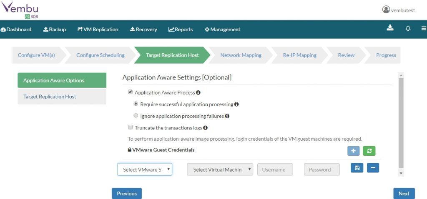Open the Select Virtual Machine dropdown
Screen dimensions: 427x199
click(220, 169)
